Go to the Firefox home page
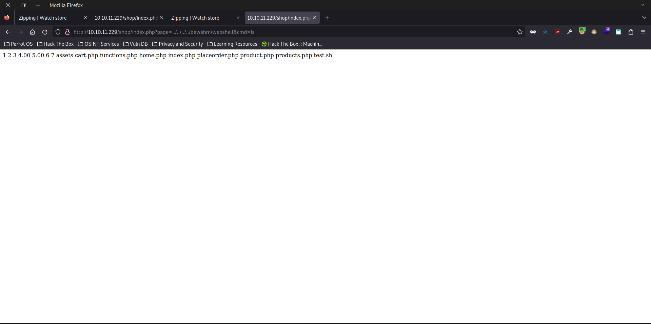 [x=33, y=32]
